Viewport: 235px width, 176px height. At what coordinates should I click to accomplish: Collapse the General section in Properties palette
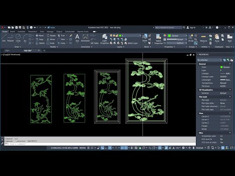coord(230,64)
